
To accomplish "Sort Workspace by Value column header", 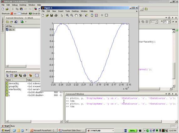I will [34, 80].
